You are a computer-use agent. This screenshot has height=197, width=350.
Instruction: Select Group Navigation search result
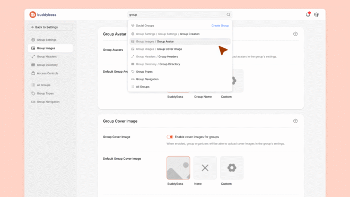(180, 79)
